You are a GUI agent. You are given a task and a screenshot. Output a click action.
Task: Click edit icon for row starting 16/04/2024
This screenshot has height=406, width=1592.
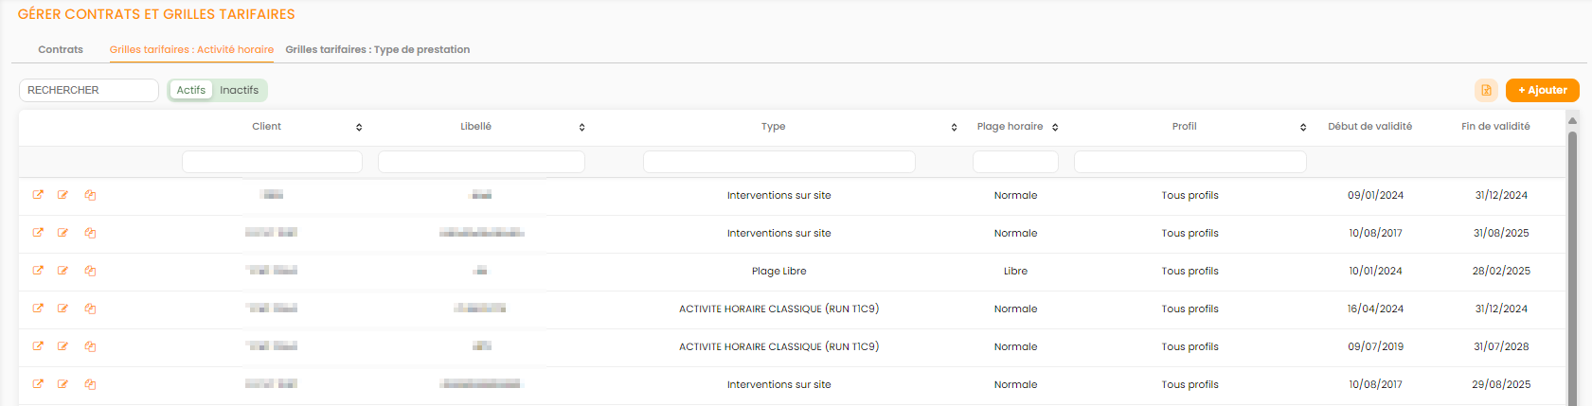63,309
